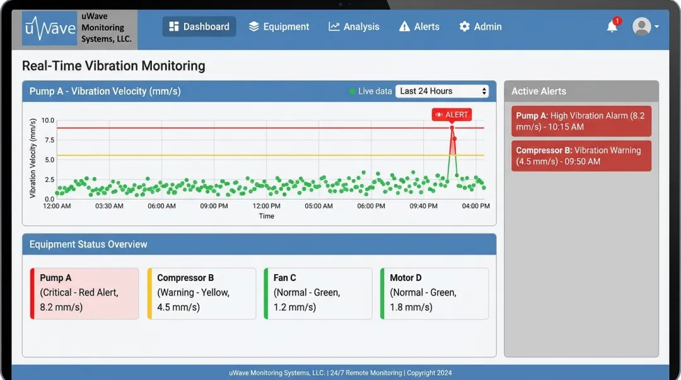Click the Live data label
This screenshot has height=380, width=681.
(375, 91)
